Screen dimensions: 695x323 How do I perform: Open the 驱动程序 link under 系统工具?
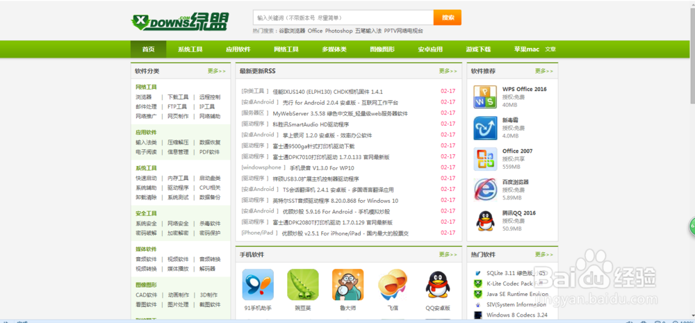[x=178, y=188]
